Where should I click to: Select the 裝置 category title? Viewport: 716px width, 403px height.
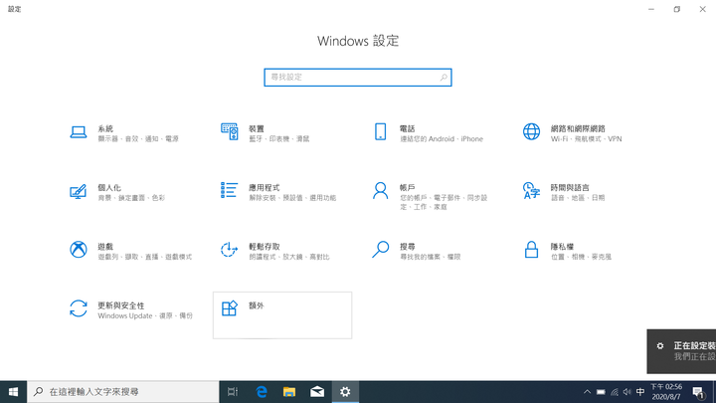tap(257, 128)
